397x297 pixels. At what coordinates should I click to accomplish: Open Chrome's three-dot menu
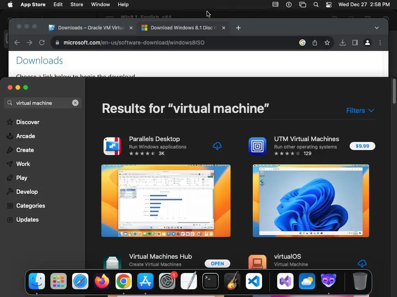[x=380, y=43]
